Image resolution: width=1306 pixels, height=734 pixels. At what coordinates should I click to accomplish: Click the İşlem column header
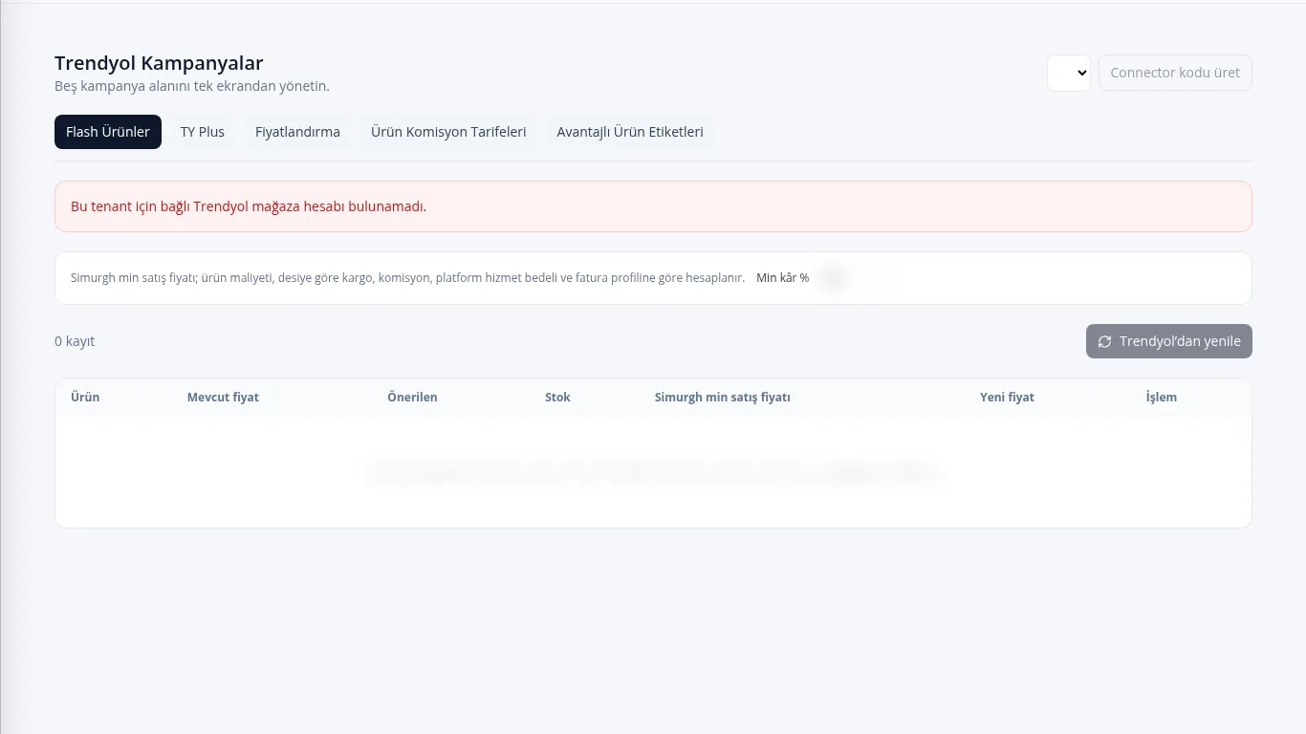coord(1162,397)
